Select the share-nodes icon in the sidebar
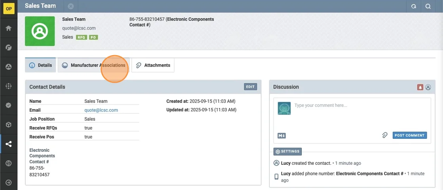The height and width of the screenshot is (190, 443). pos(8,144)
